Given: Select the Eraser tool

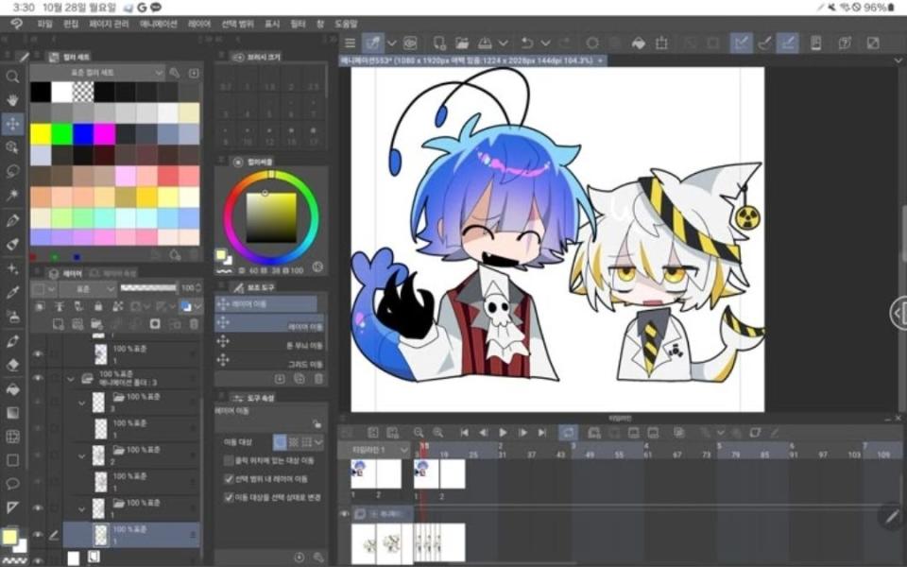Looking at the screenshot, I should coord(12,364).
